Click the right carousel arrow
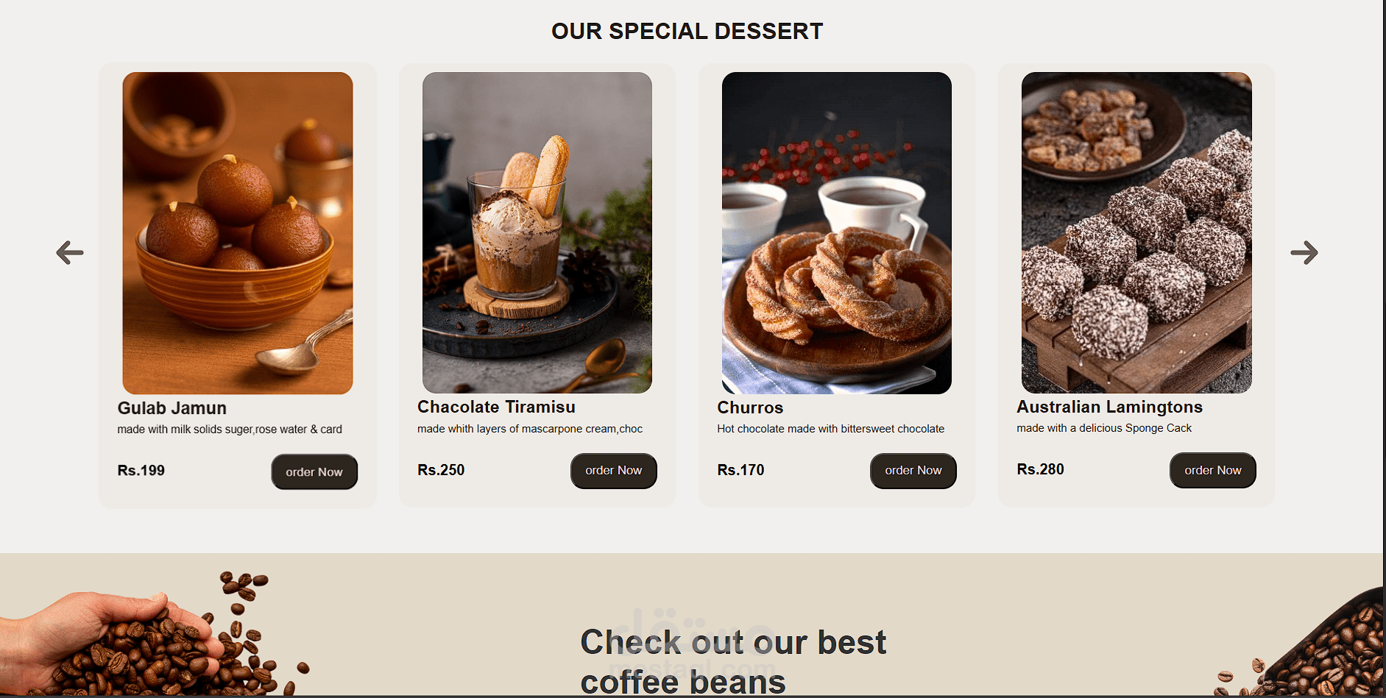Viewport: 1386px width, 698px height. (x=1304, y=252)
